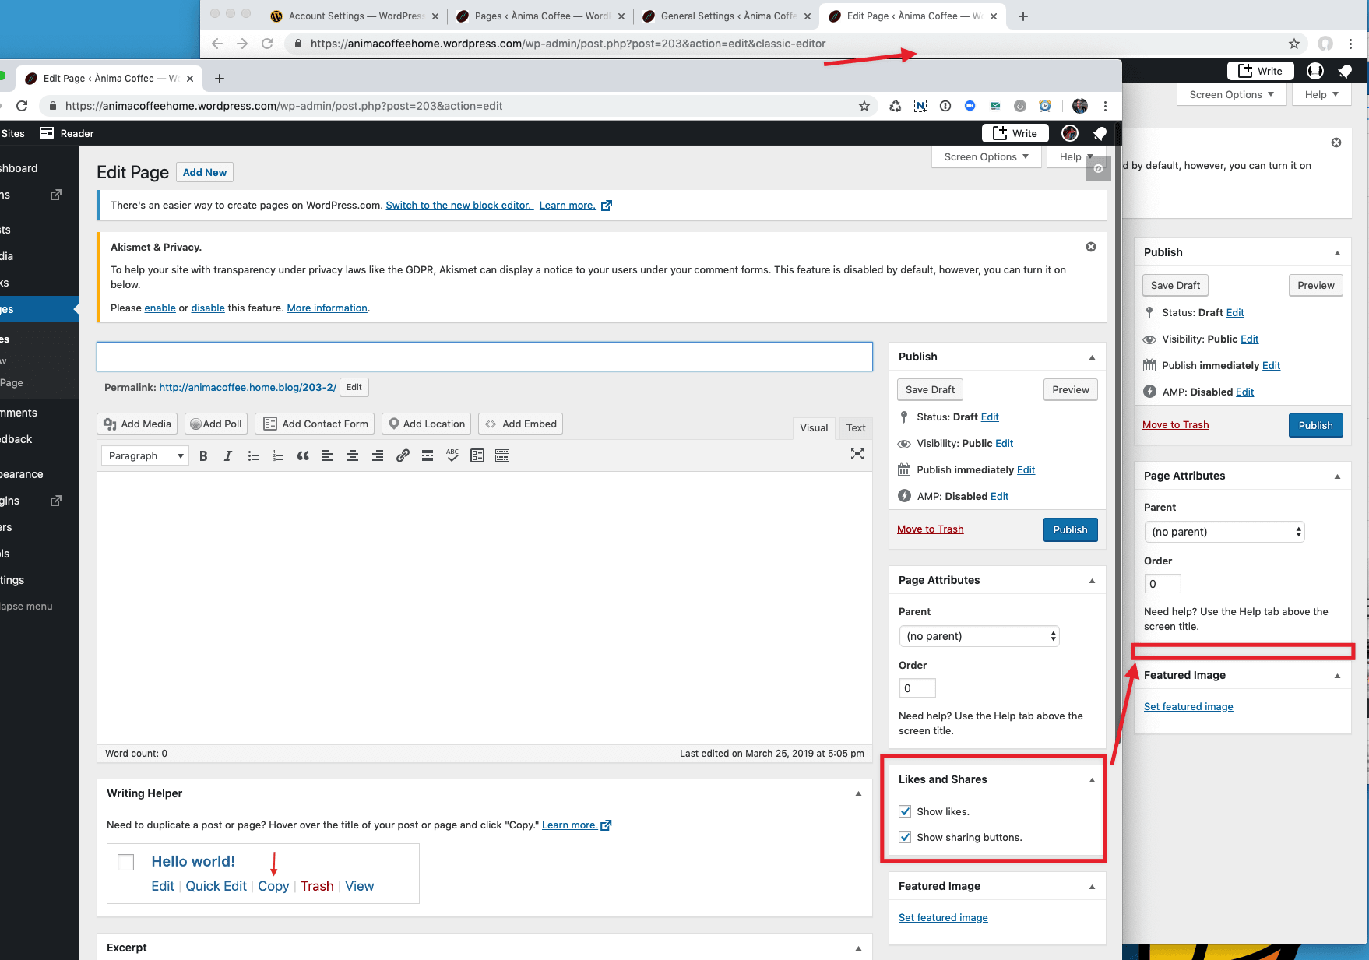Viewport: 1369px width, 960px height.
Task: Insert Read More tag icon
Action: (x=428, y=456)
